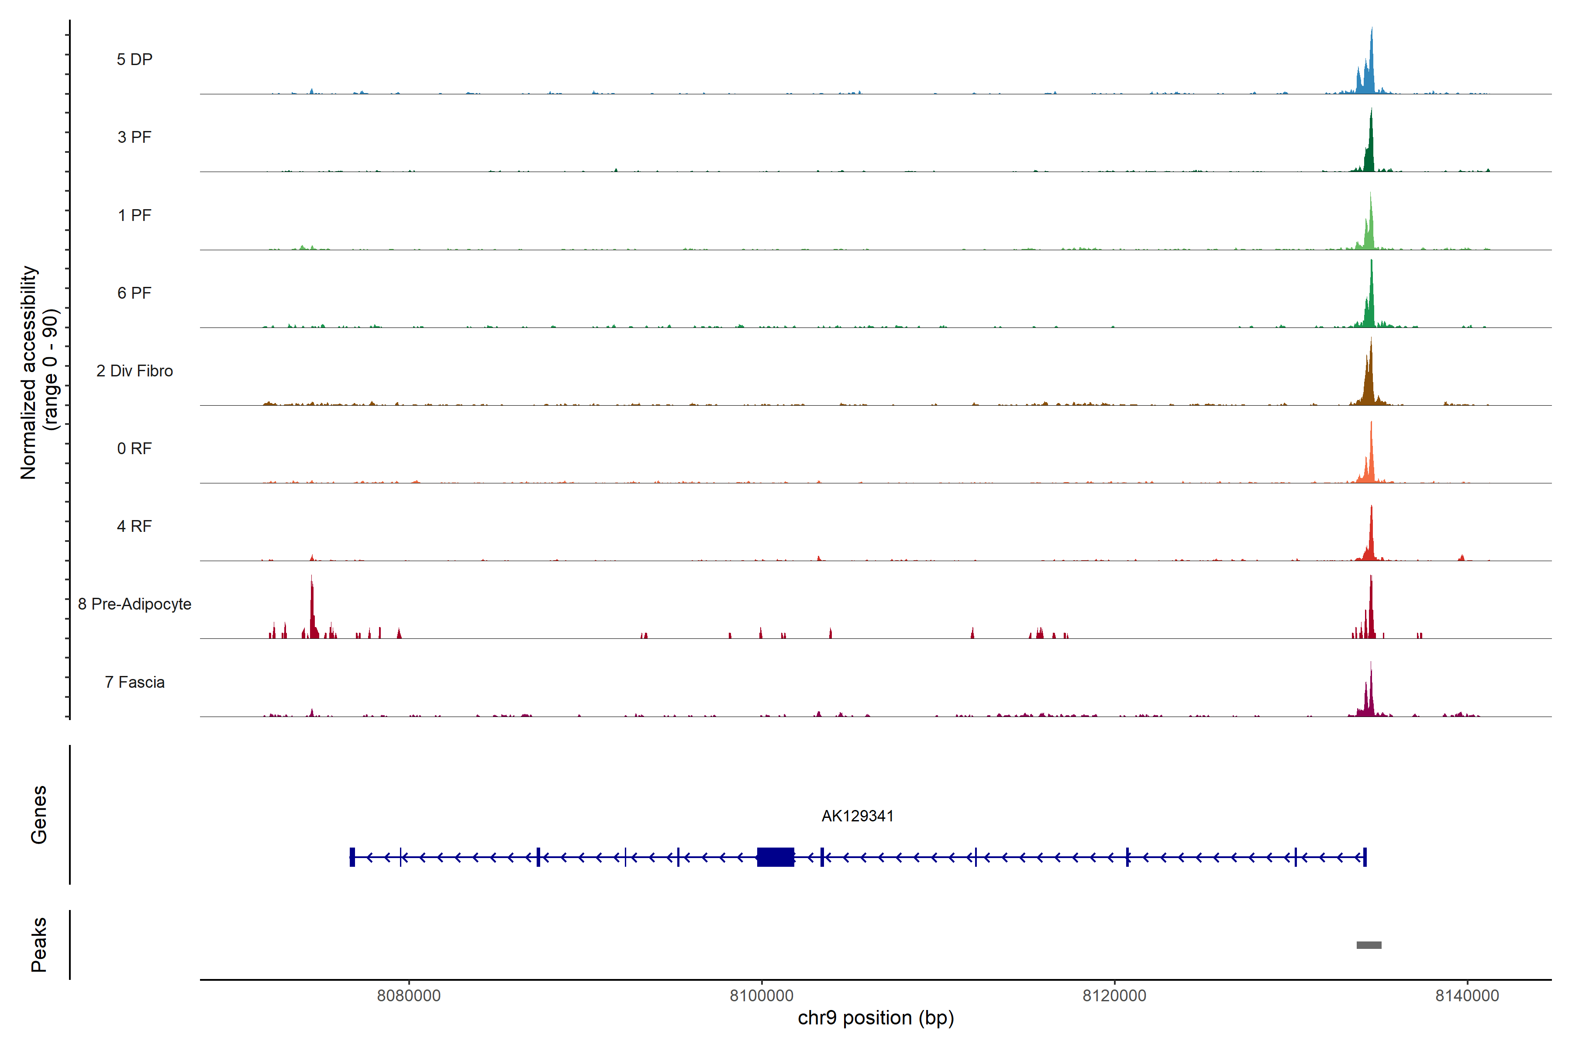
Task: Click the 0 RF track label
Action: (x=134, y=448)
